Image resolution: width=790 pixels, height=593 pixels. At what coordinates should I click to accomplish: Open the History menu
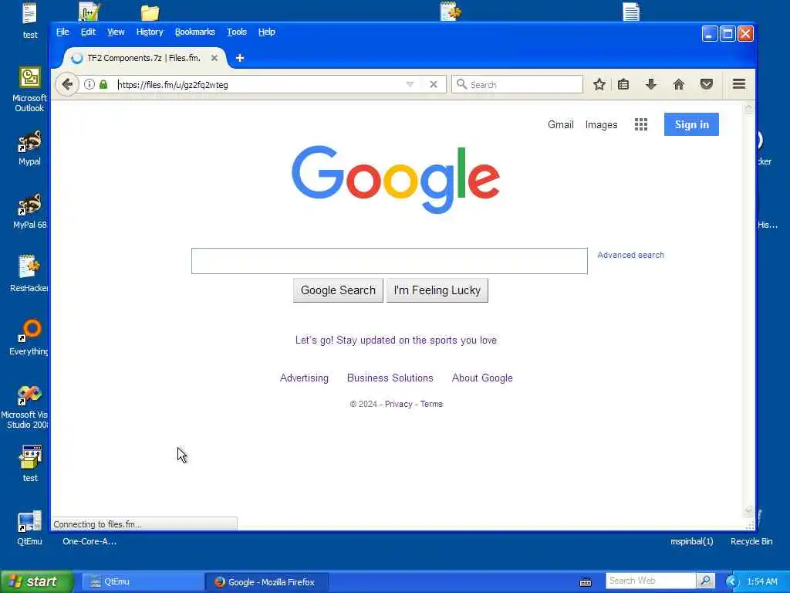150,32
